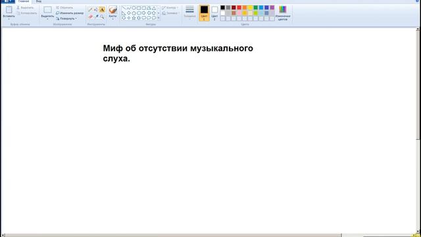This screenshot has height=237, width=421.
Task: Open the Rotate (Повернуть) dropdown
Action: [66, 18]
